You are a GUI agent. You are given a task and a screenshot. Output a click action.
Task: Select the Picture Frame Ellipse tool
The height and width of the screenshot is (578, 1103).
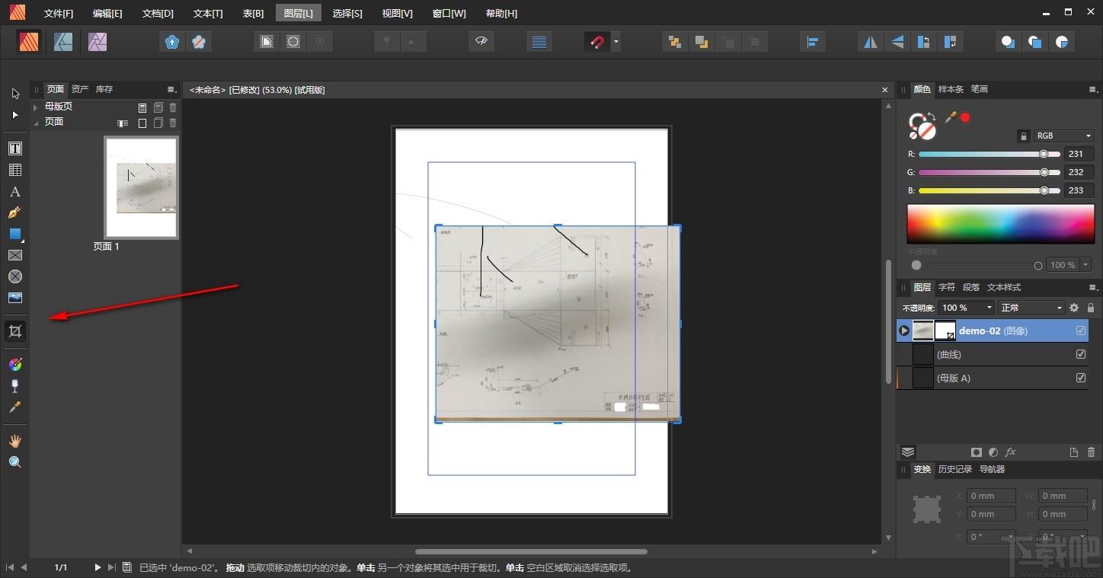[x=15, y=276]
